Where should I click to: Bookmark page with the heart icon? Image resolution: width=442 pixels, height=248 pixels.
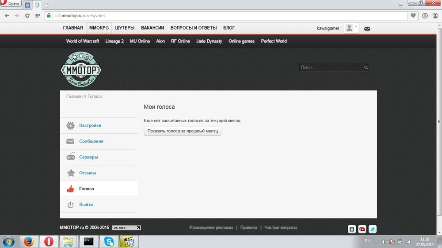[413, 15]
